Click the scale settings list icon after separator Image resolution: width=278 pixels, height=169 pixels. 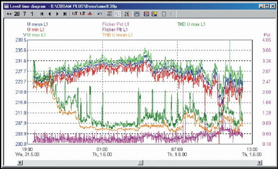pyautogui.click(x=127, y=14)
